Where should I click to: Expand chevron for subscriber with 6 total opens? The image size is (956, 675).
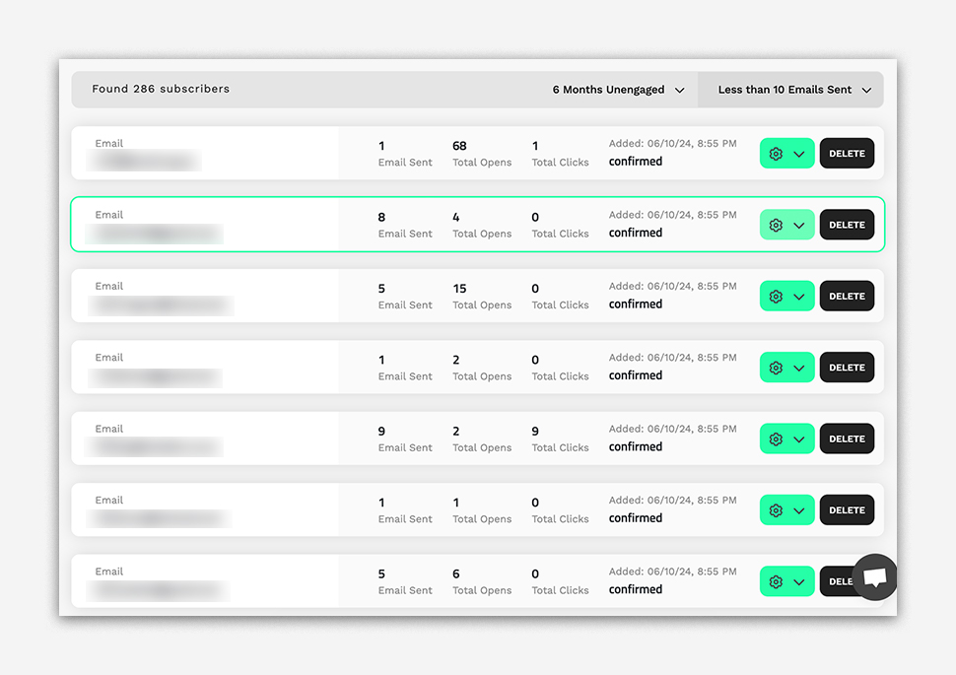(799, 582)
